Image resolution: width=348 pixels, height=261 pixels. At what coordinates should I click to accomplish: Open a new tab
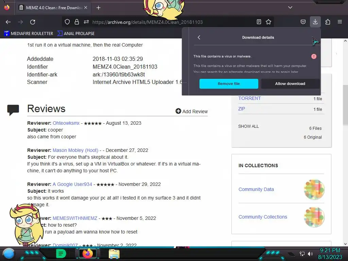(x=98, y=8)
